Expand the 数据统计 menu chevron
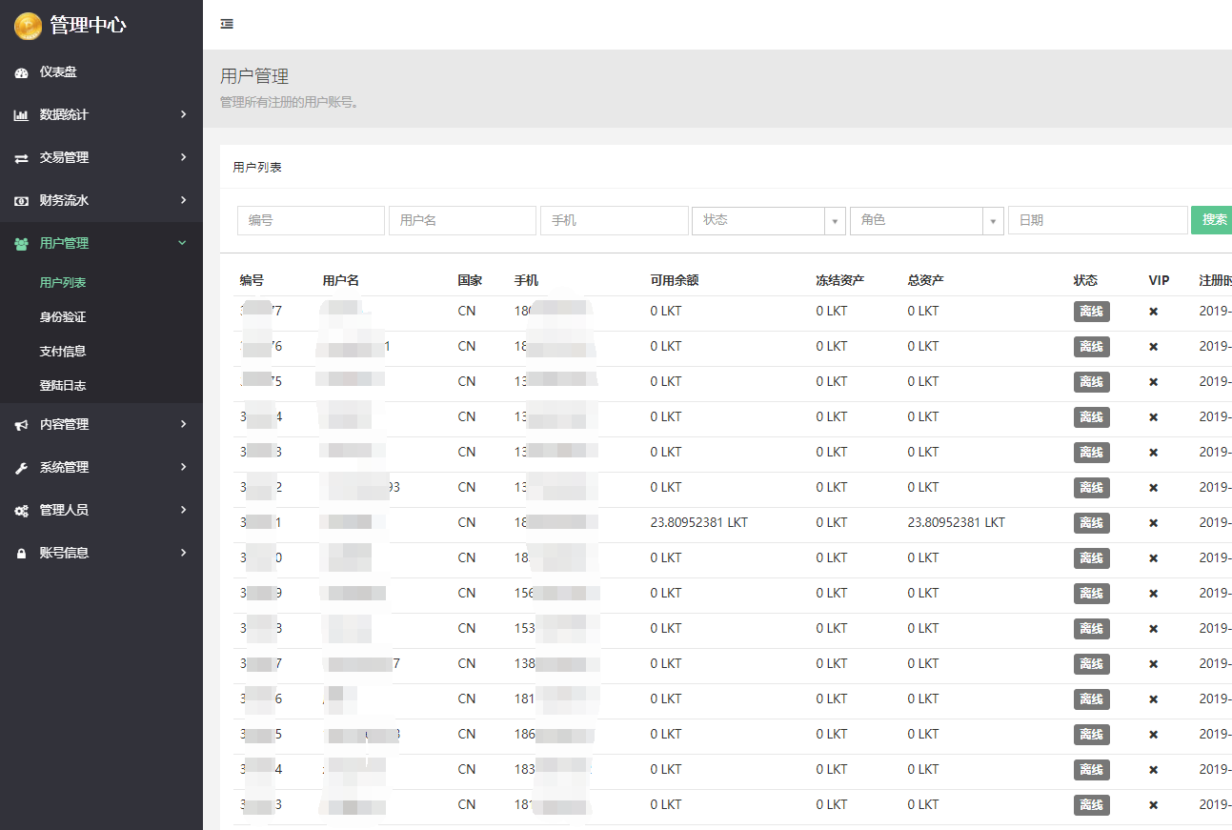1232x830 pixels. pyautogui.click(x=183, y=114)
